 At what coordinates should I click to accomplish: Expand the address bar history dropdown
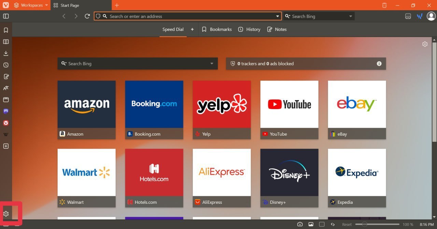[278, 16]
